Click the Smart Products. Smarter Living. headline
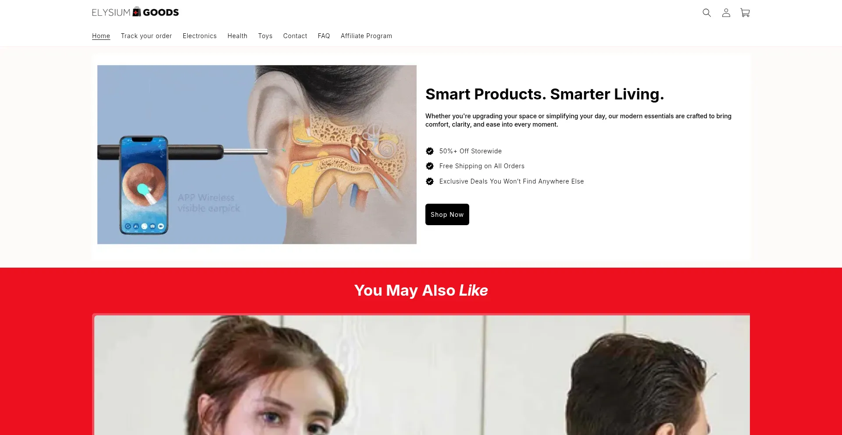 click(x=545, y=94)
